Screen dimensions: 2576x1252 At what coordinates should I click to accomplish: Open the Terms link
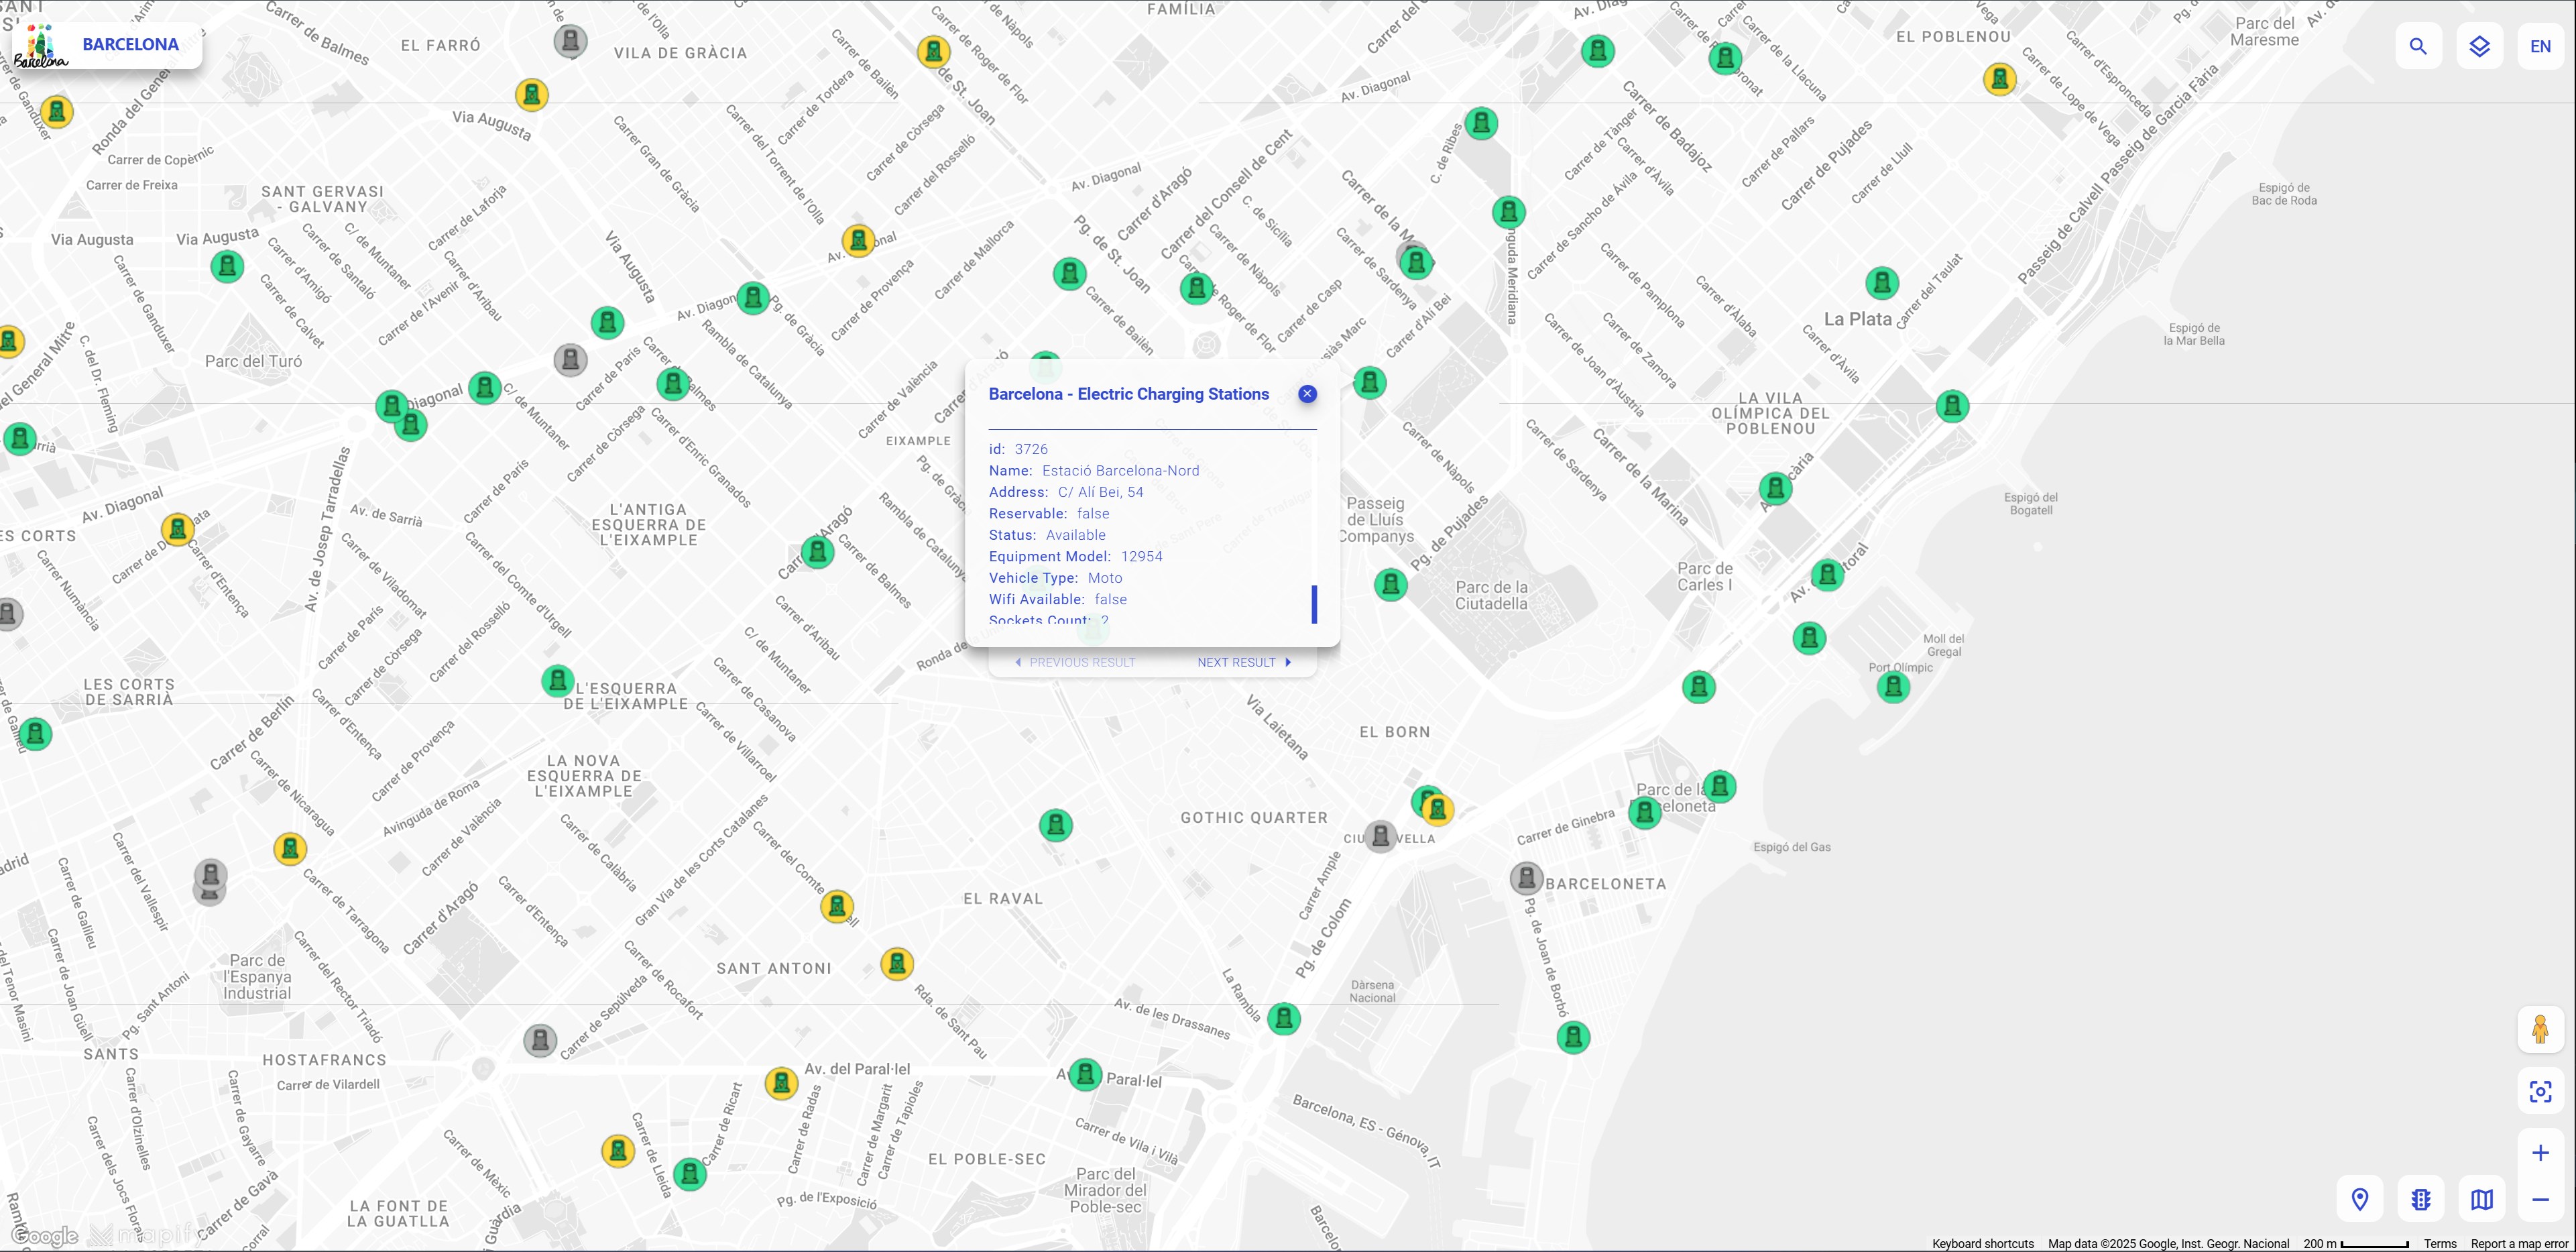[2440, 1243]
